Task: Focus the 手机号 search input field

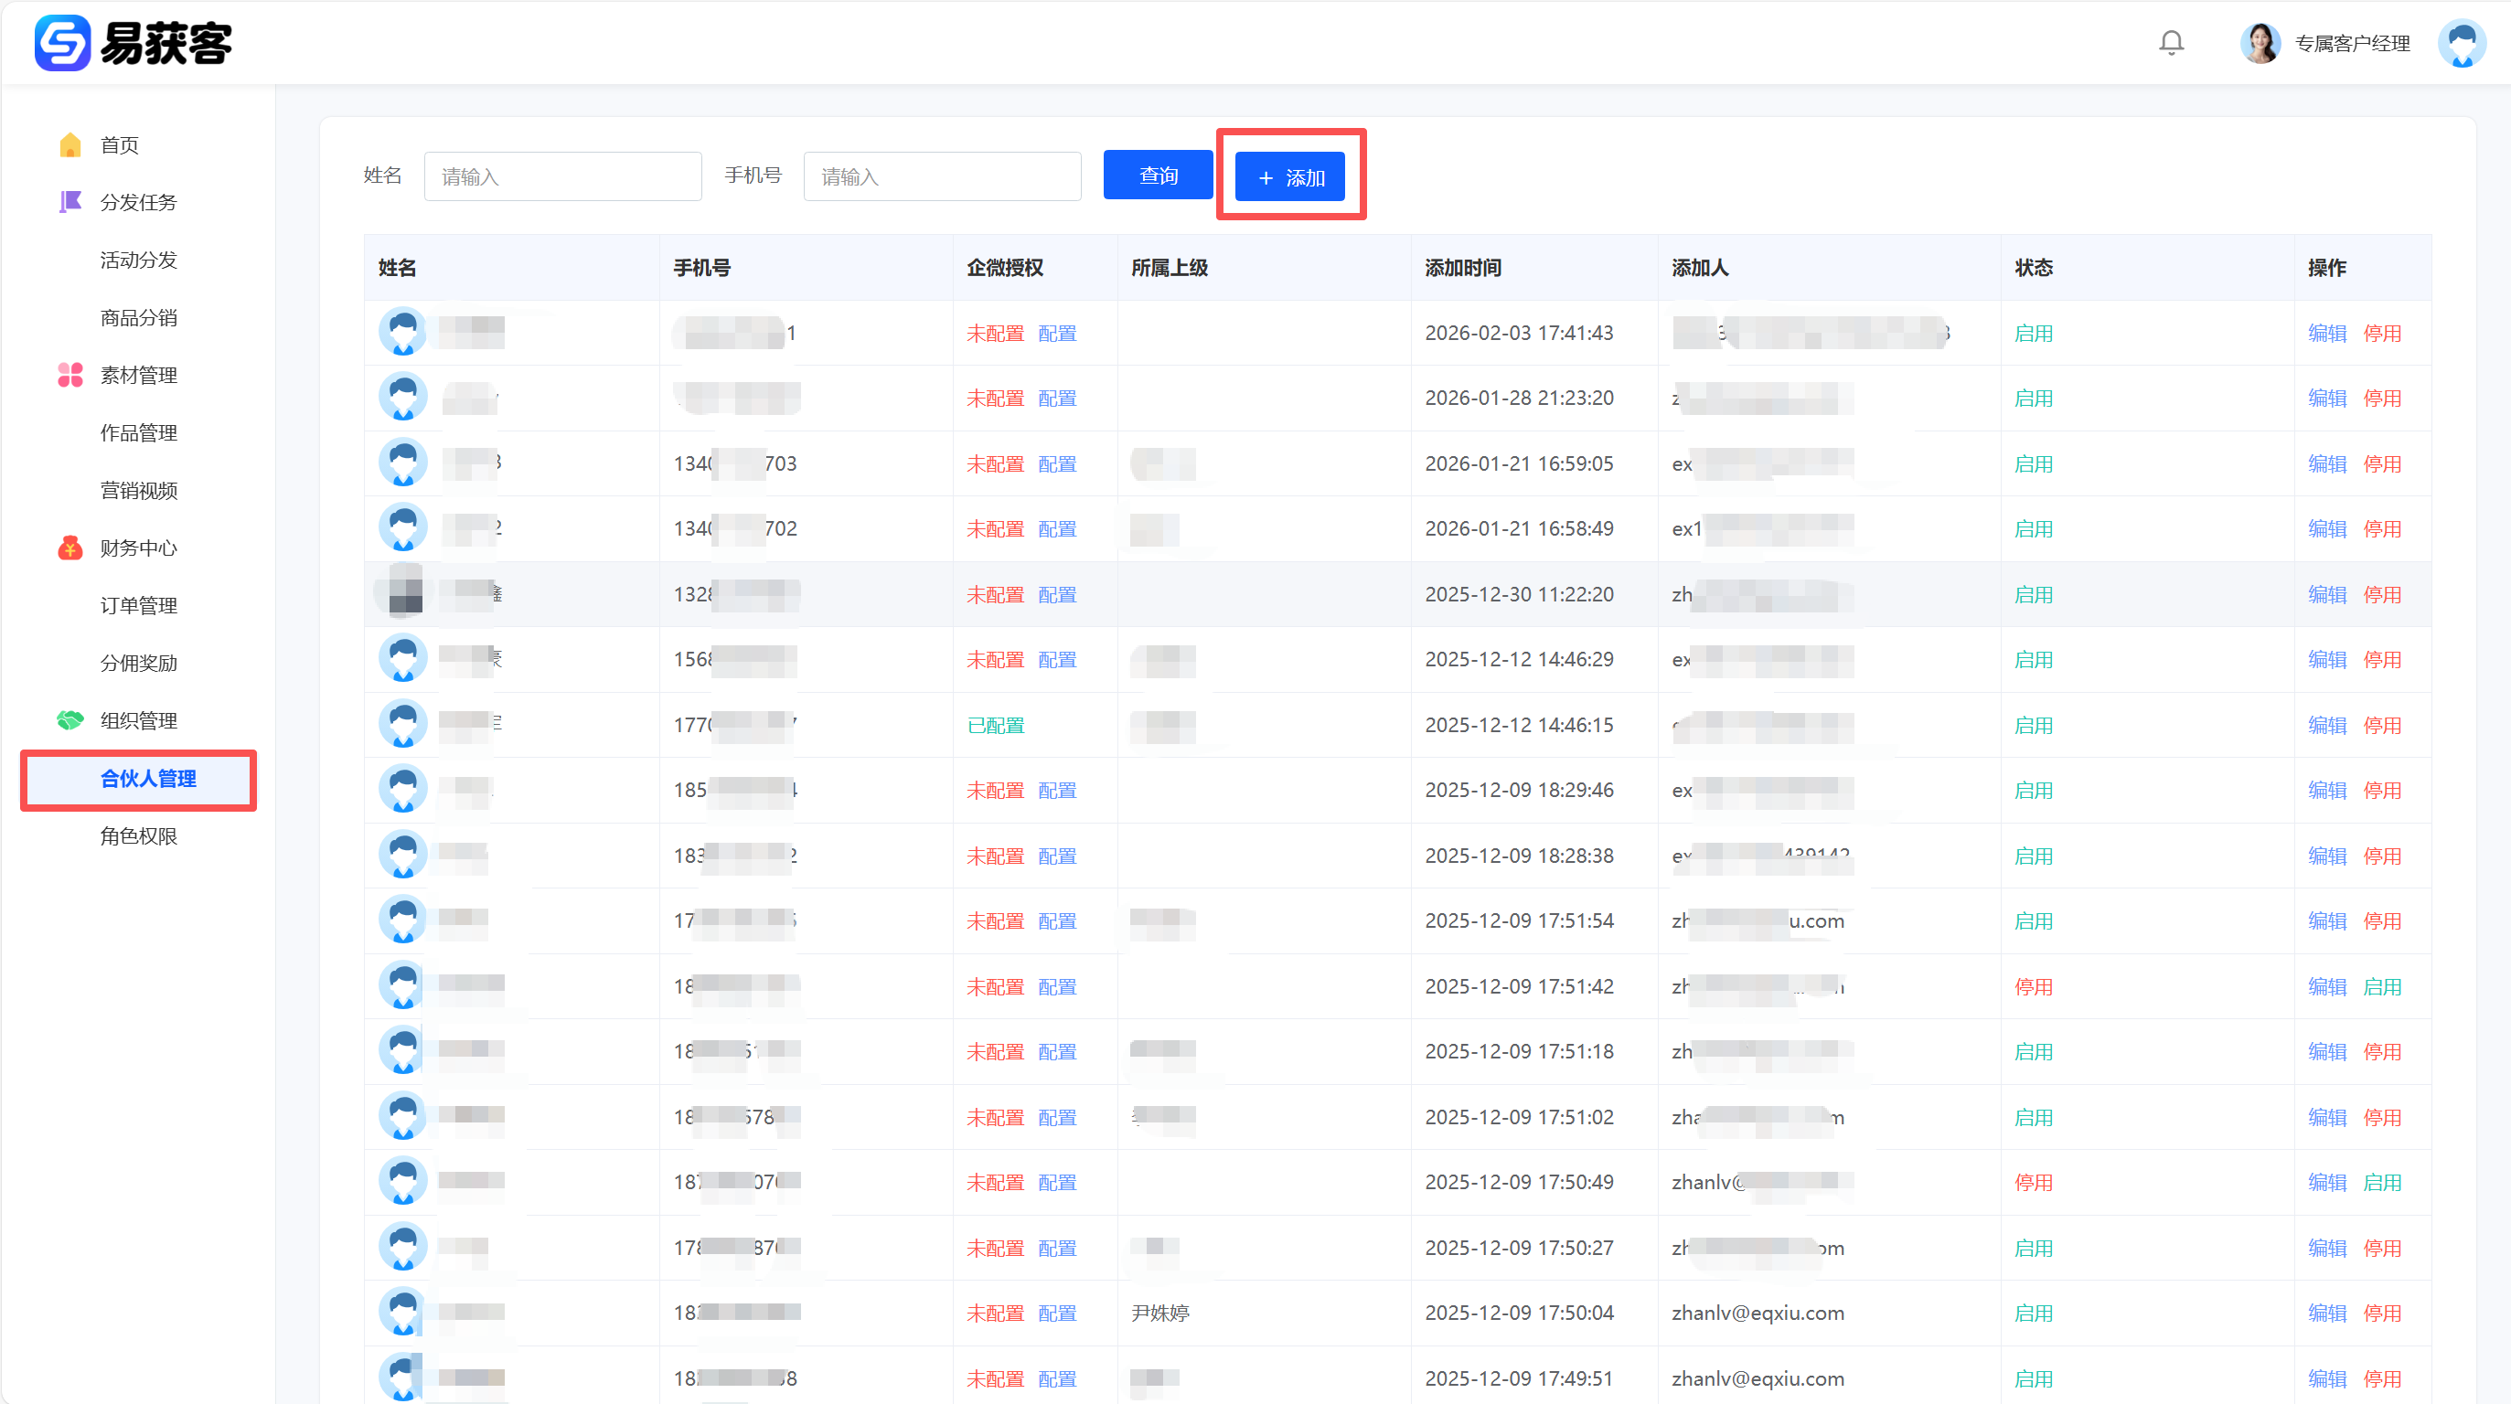Action: (942, 176)
